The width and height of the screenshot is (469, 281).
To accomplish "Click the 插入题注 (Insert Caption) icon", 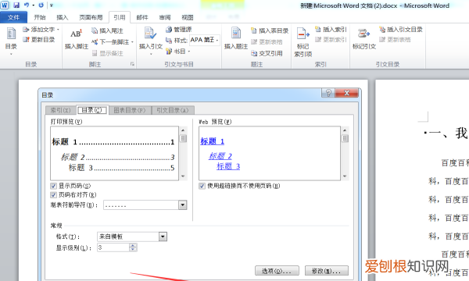I will click(236, 34).
